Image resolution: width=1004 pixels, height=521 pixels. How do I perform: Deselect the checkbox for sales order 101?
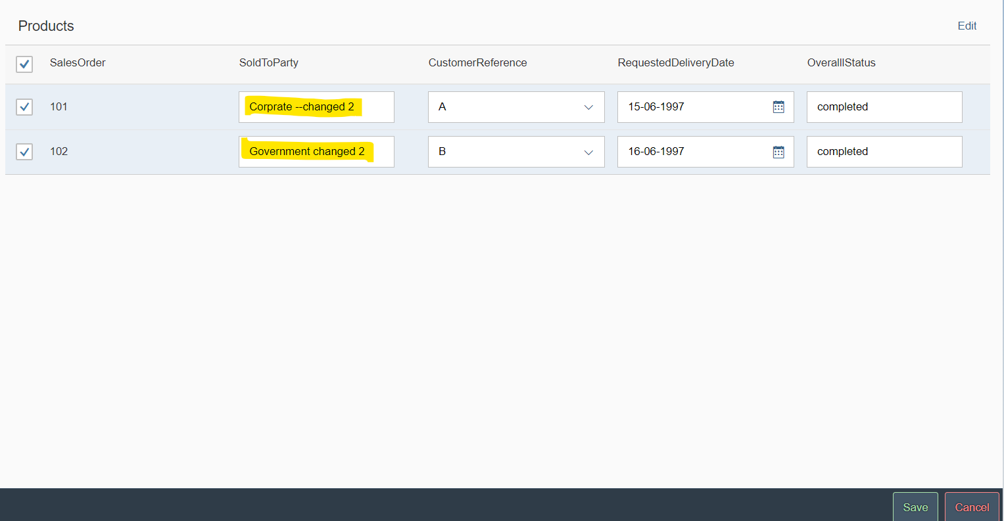click(x=24, y=106)
